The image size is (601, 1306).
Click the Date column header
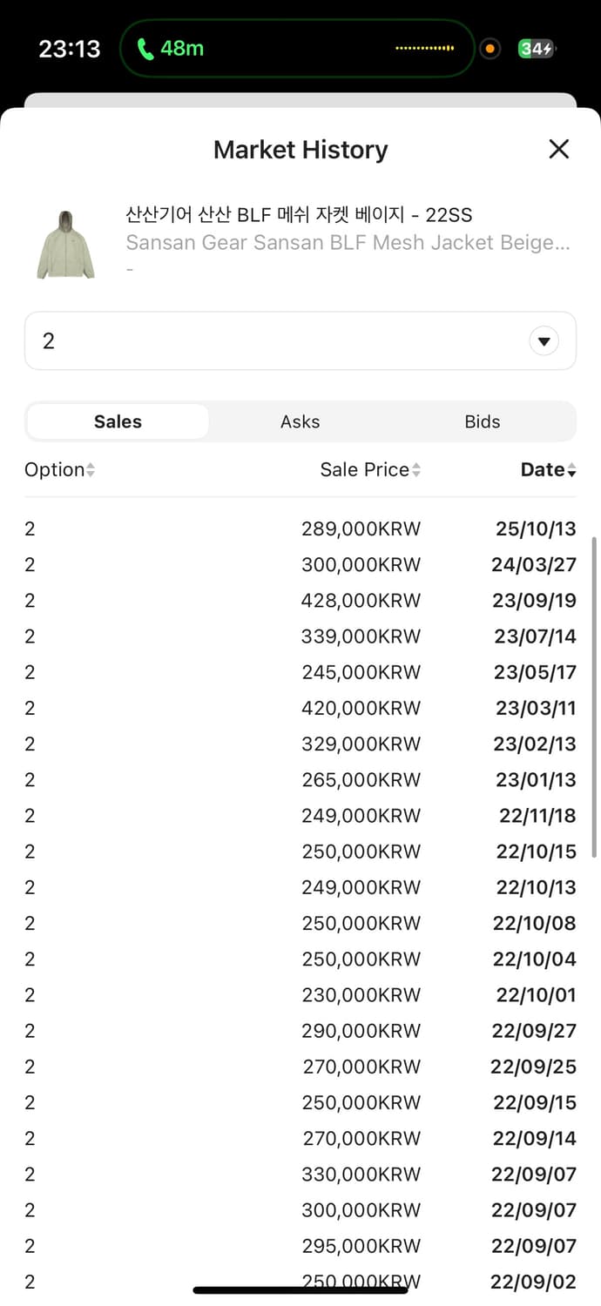(543, 470)
